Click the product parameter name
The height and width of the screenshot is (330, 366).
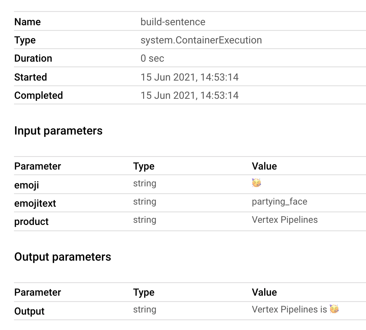pos(31,221)
